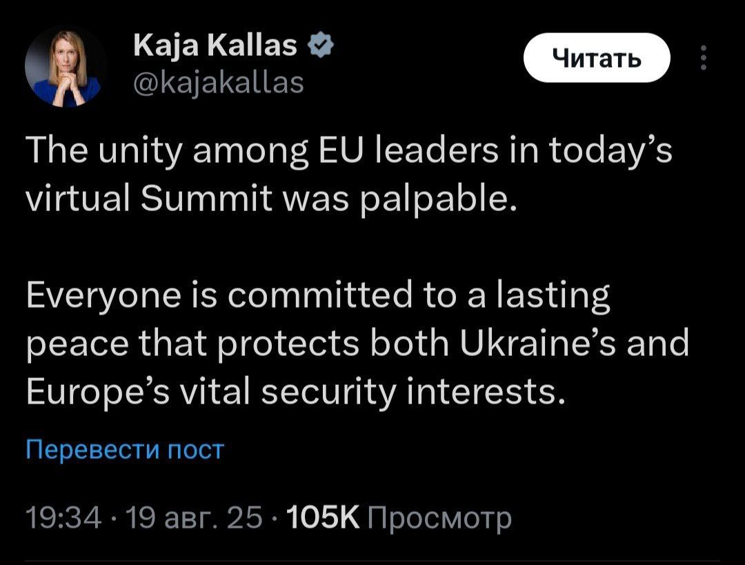Open the @kajakallas handle link

[216, 83]
